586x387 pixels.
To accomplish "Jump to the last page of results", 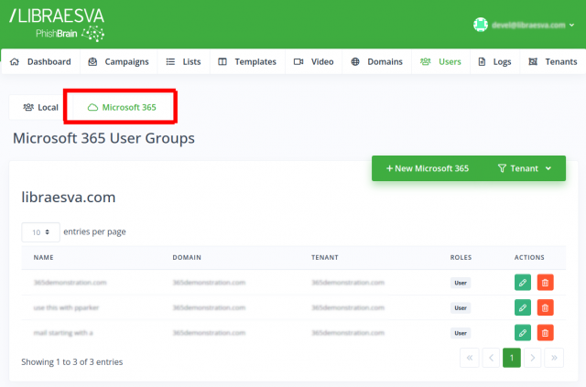I will pyautogui.click(x=554, y=358).
